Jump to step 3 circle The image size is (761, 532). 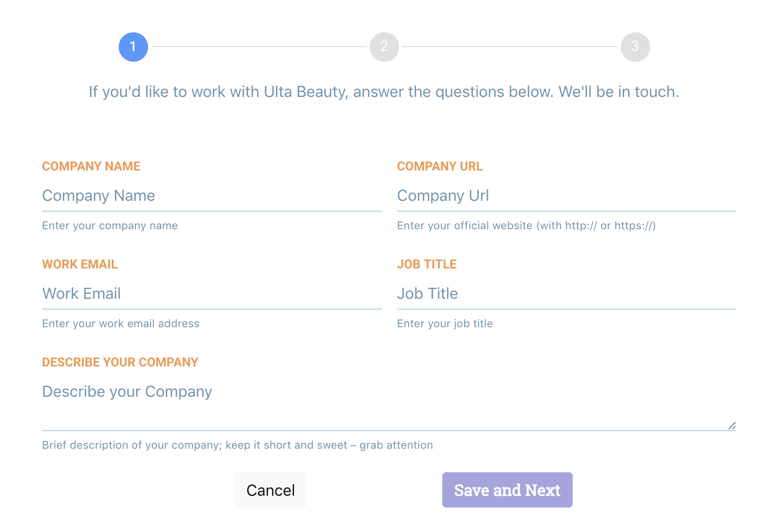click(635, 47)
